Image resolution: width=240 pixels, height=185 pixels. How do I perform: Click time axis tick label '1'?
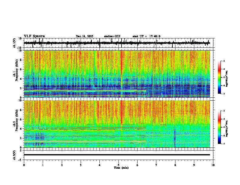tap(43, 165)
